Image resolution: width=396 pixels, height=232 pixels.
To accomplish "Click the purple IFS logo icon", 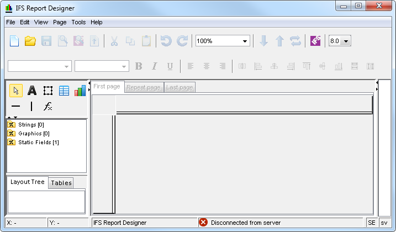I will 315,41.
